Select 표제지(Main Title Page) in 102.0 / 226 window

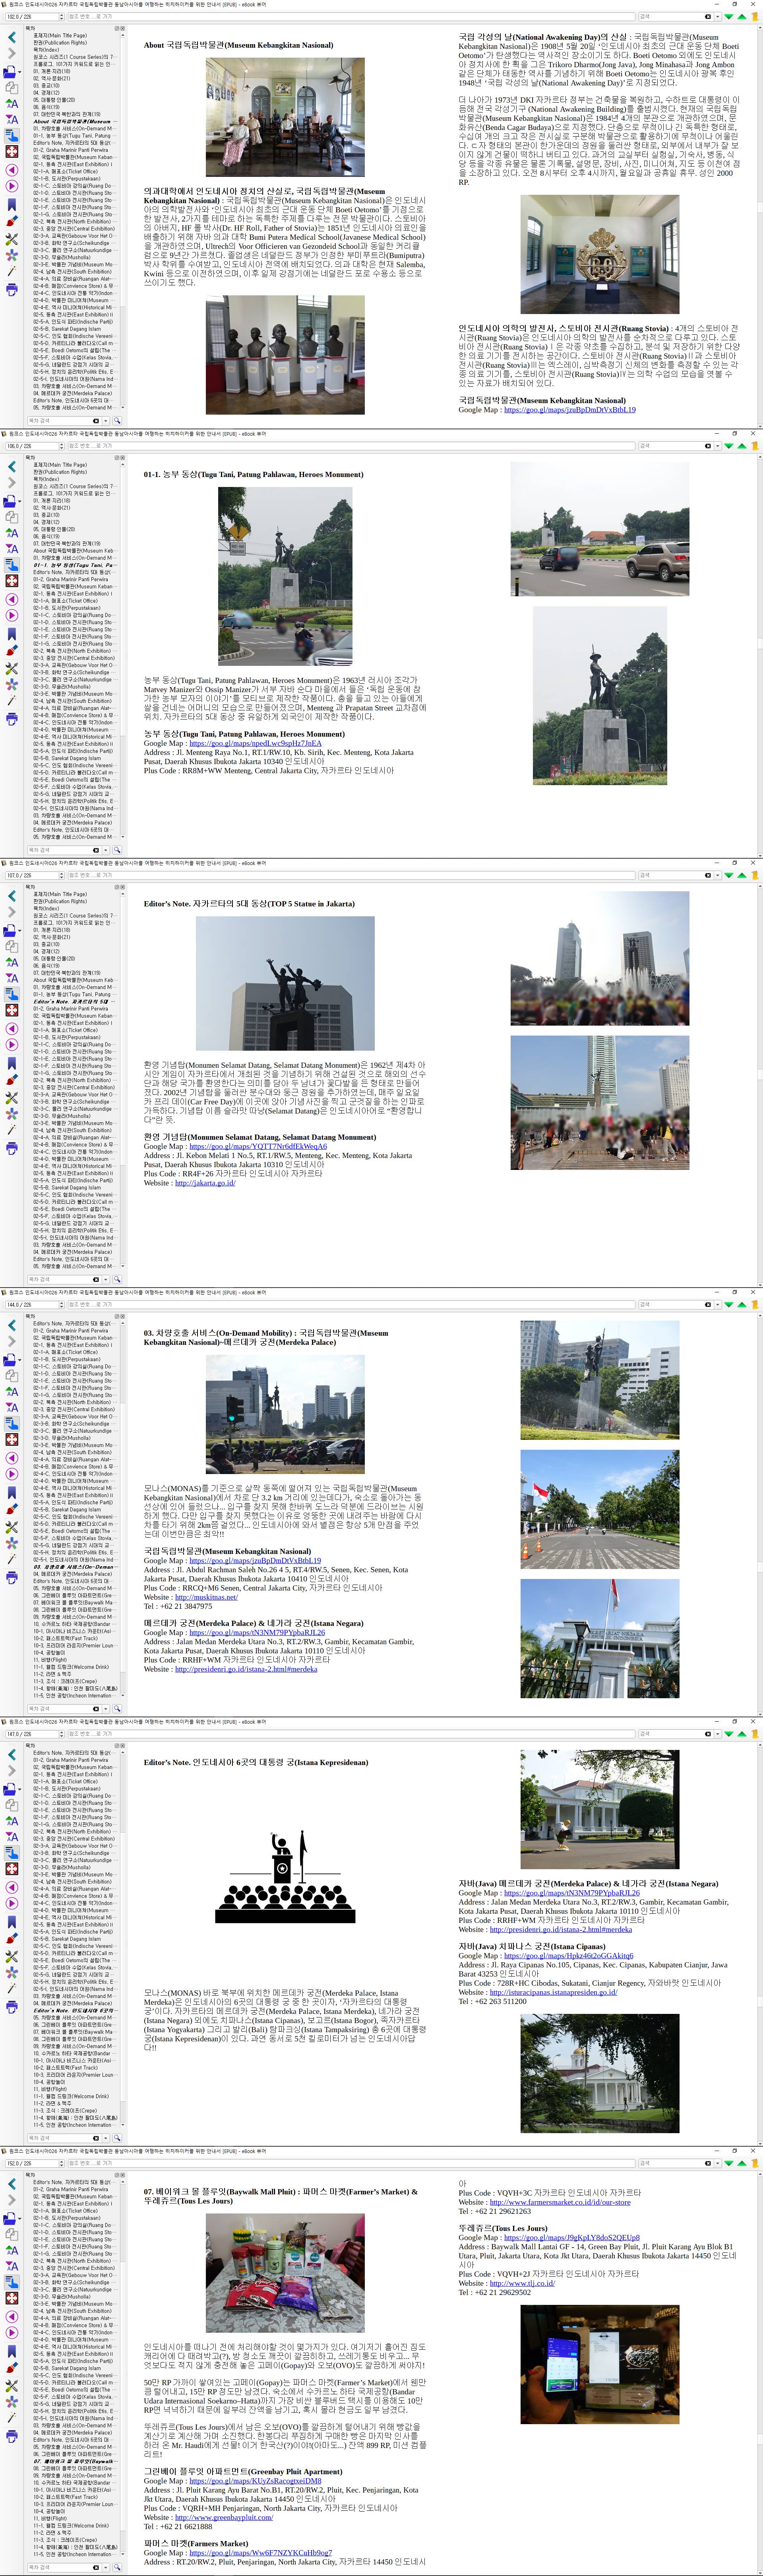pos(60,36)
